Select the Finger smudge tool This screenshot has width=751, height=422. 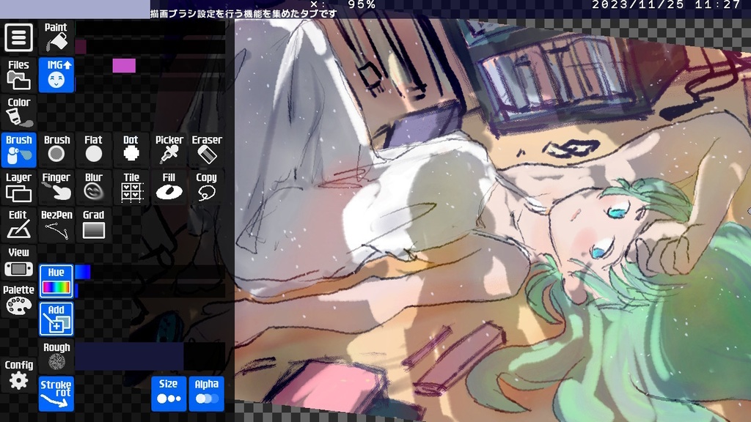pyautogui.click(x=56, y=188)
